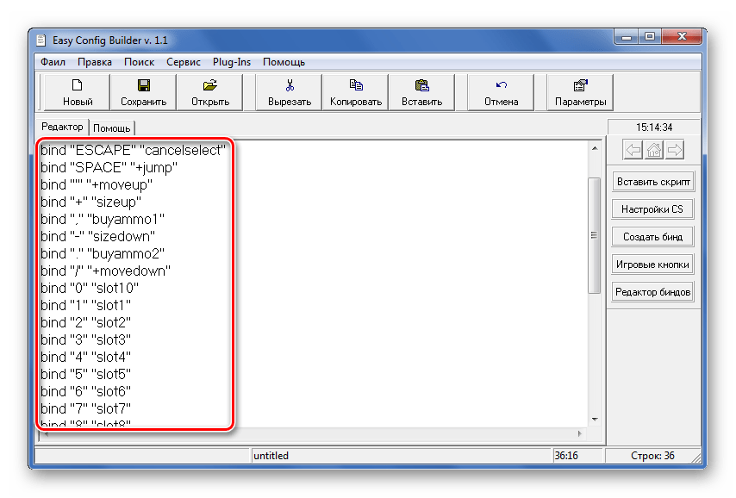Click the home icon in the right panel

point(654,151)
